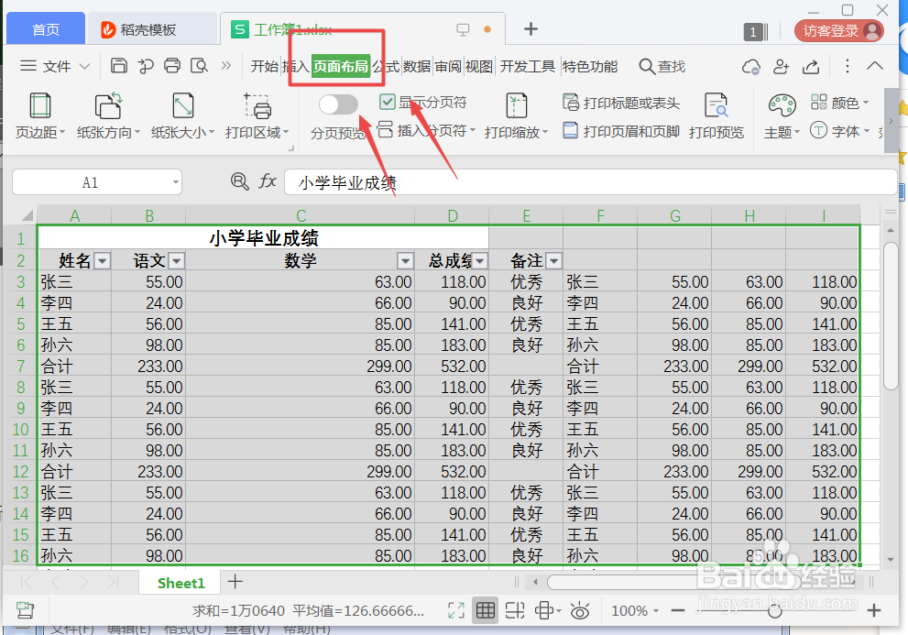Switch to the 审阅 tab
The image size is (908, 635).
(x=448, y=67)
